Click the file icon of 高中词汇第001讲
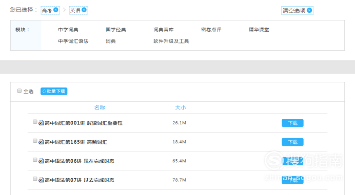 point(41,123)
